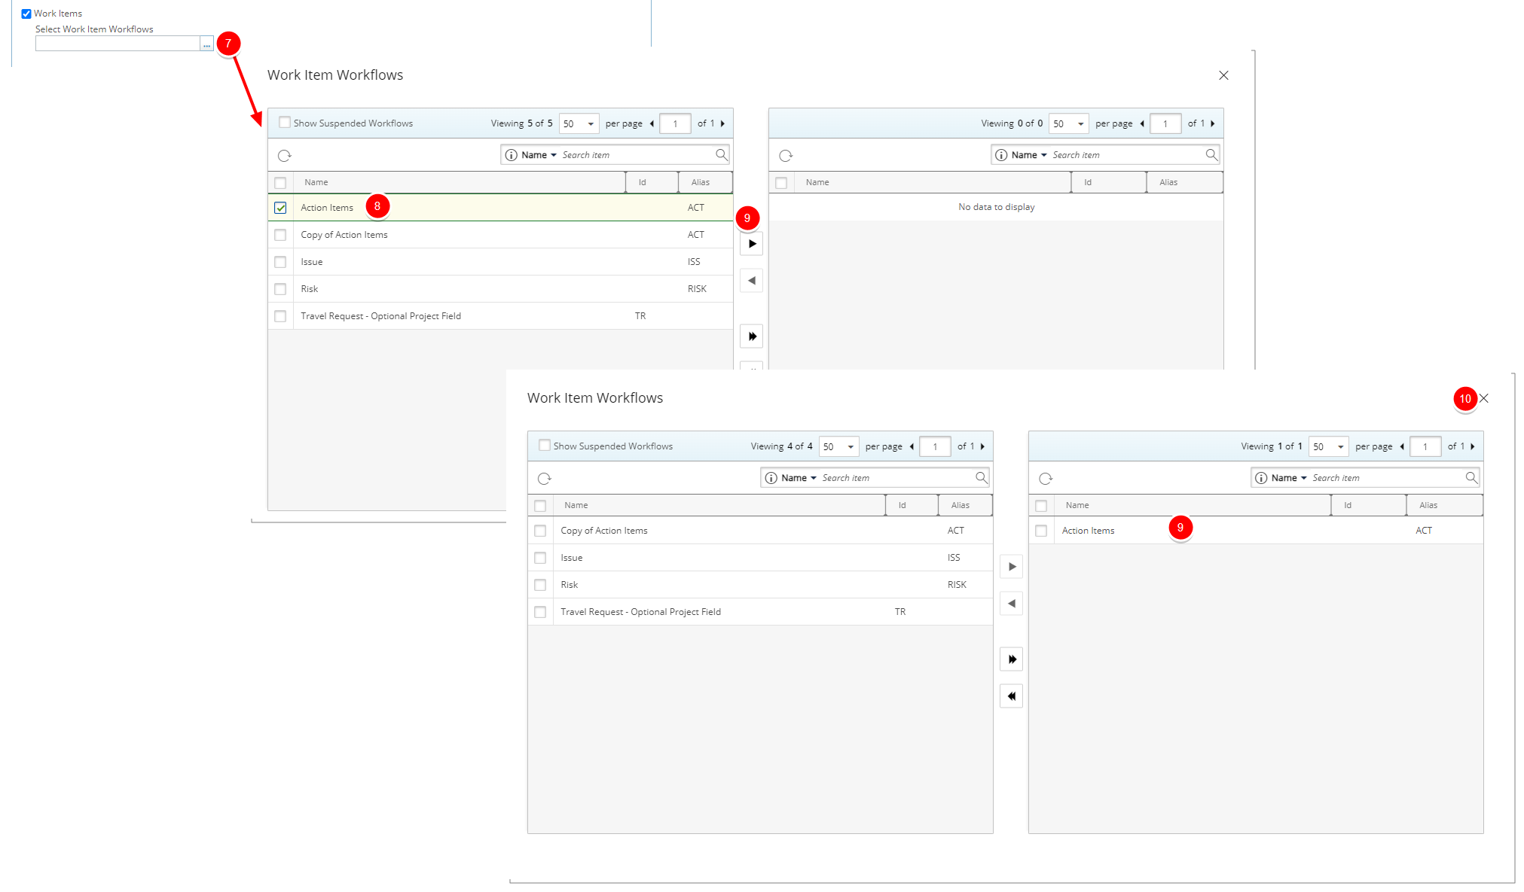
Task: Enable Show Suspended Workflows in lower dialog
Action: (x=545, y=446)
